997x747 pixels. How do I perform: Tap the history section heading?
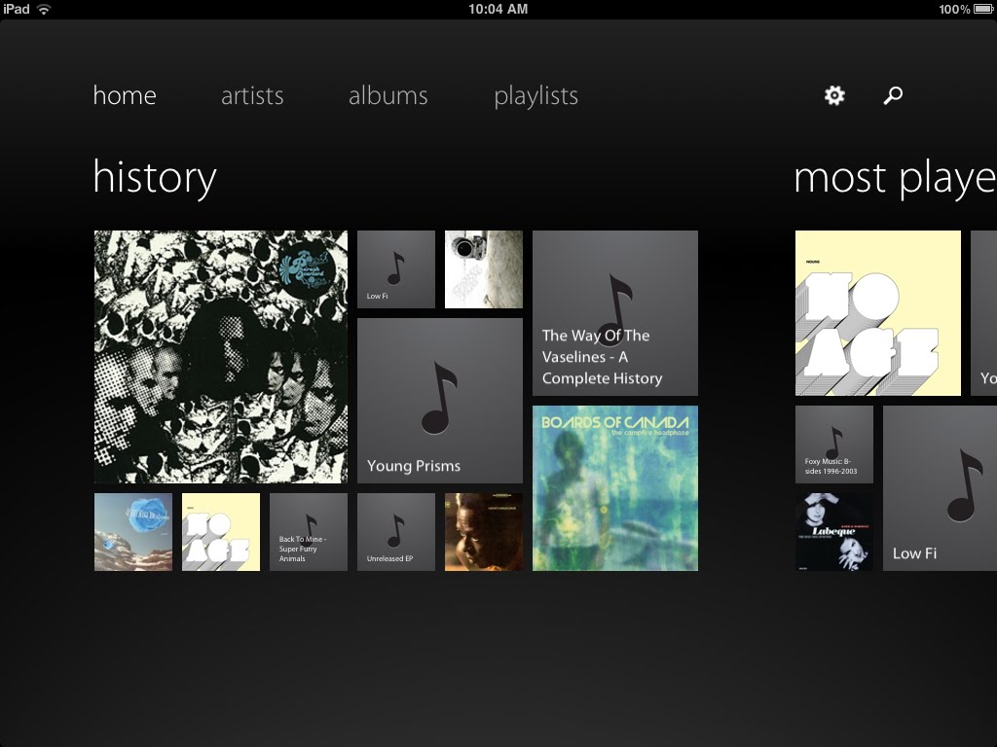(155, 177)
